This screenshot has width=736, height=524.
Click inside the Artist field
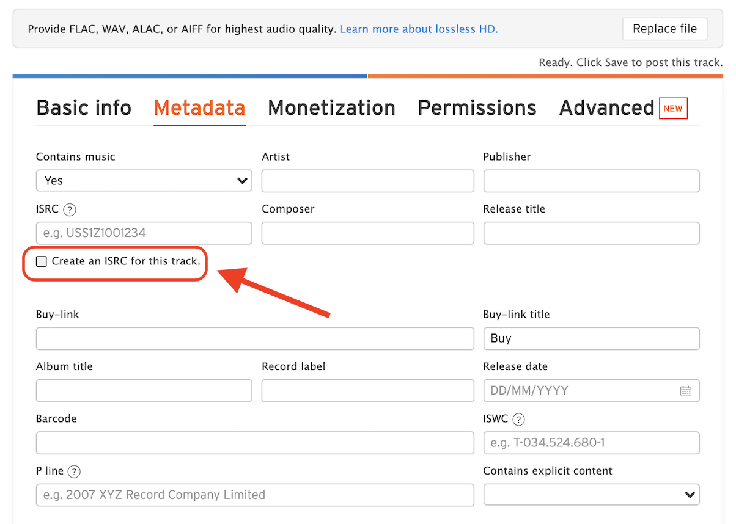click(x=367, y=180)
